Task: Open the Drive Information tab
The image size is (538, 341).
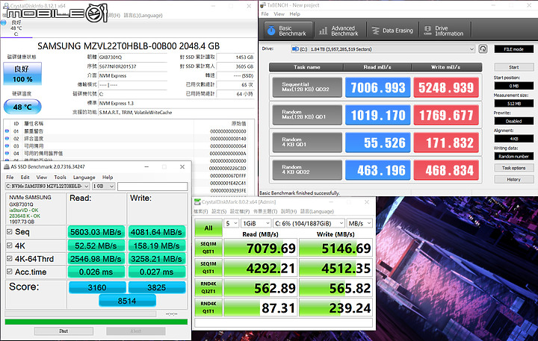Action: (445, 31)
